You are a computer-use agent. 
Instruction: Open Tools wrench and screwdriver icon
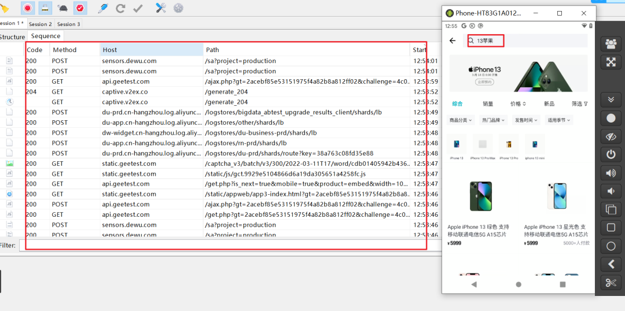161,8
